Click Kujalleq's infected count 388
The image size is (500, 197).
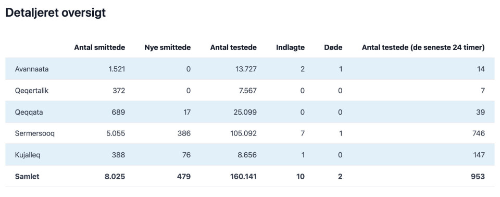coord(119,155)
